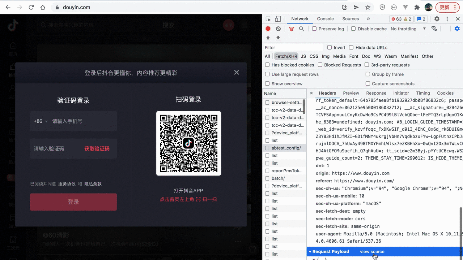Open the network search panel
Screen dimensions: 463x260
coord(301,29)
